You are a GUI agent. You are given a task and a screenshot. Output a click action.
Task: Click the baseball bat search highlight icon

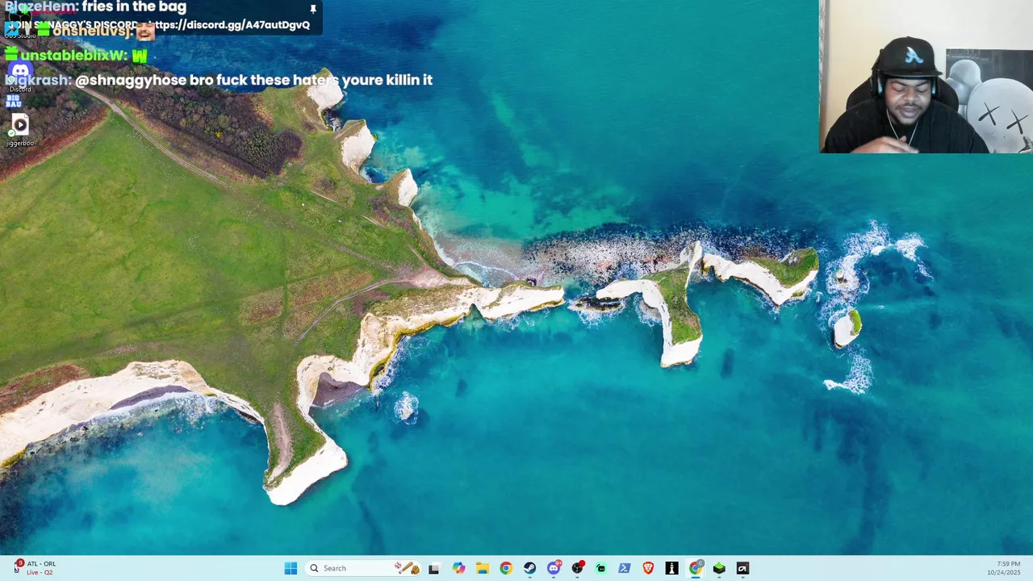click(407, 568)
